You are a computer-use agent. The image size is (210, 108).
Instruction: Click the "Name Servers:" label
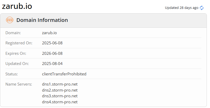click(x=19, y=84)
